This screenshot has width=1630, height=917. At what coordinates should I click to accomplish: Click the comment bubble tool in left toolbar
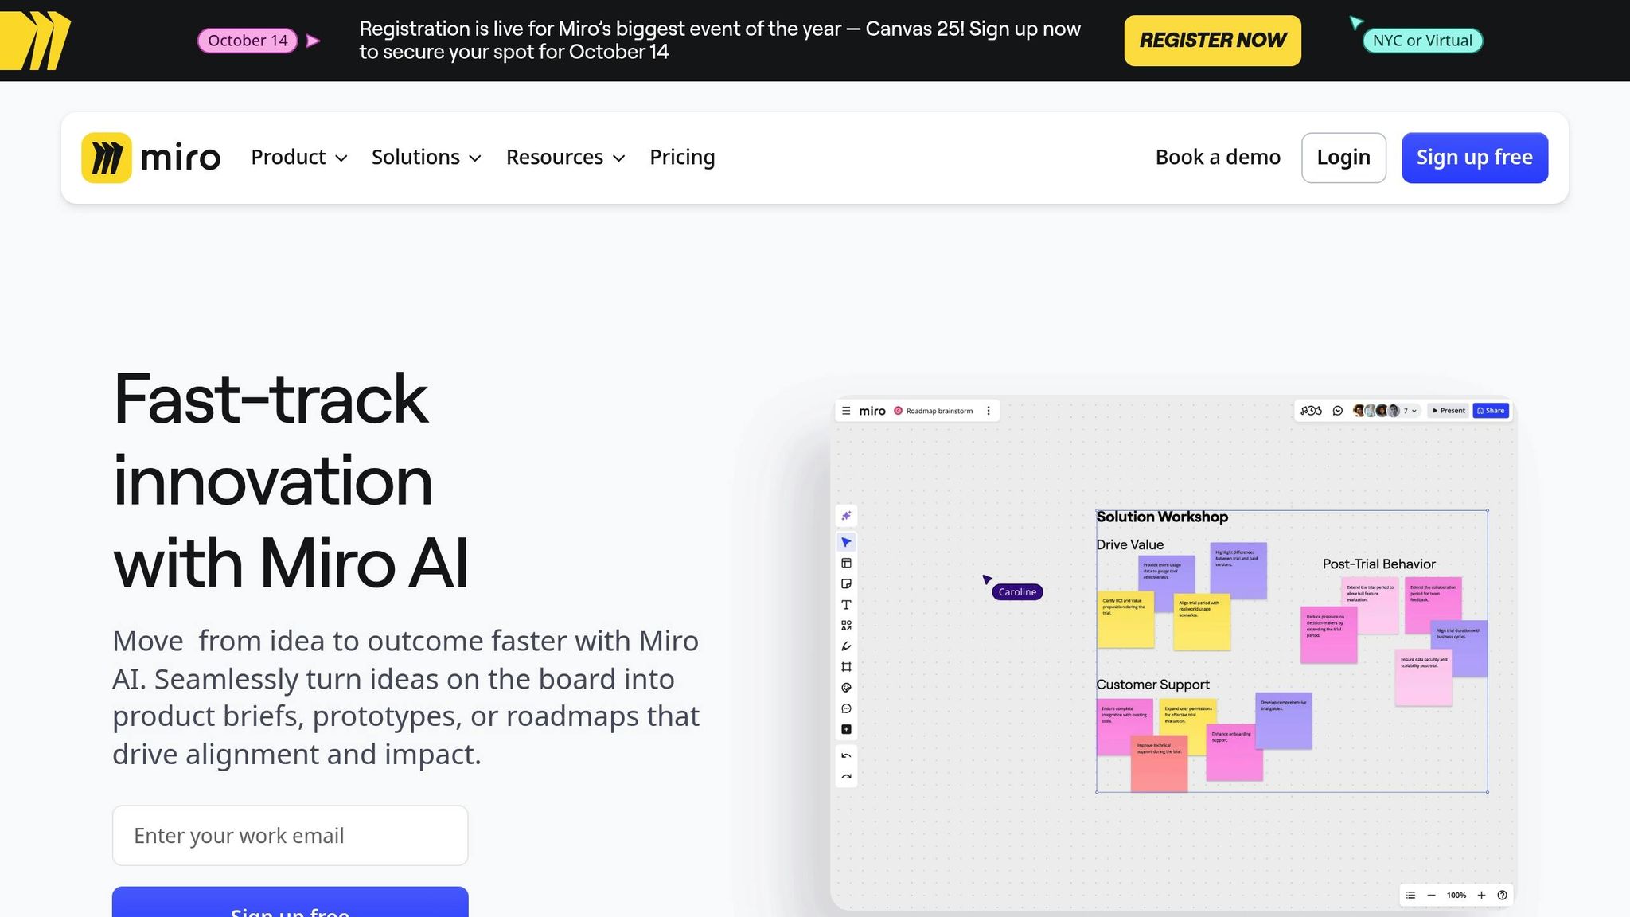click(x=846, y=708)
